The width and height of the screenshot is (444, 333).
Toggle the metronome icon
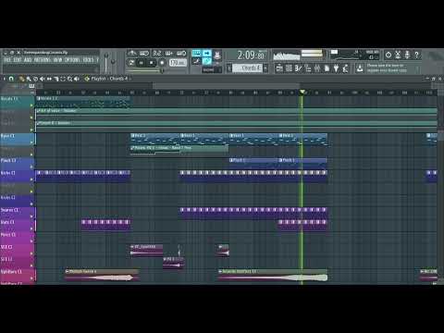click(x=132, y=53)
